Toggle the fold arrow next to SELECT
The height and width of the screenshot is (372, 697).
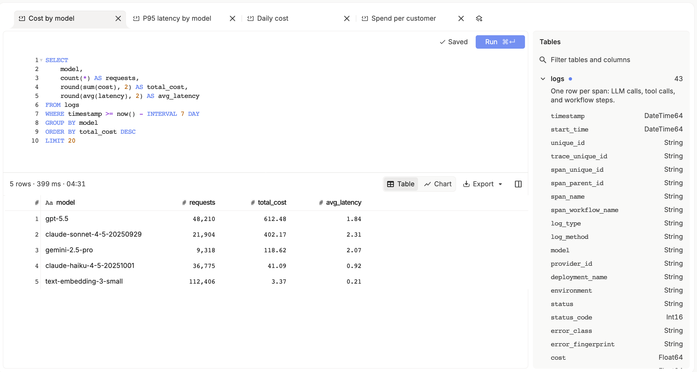pyautogui.click(x=41, y=60)
